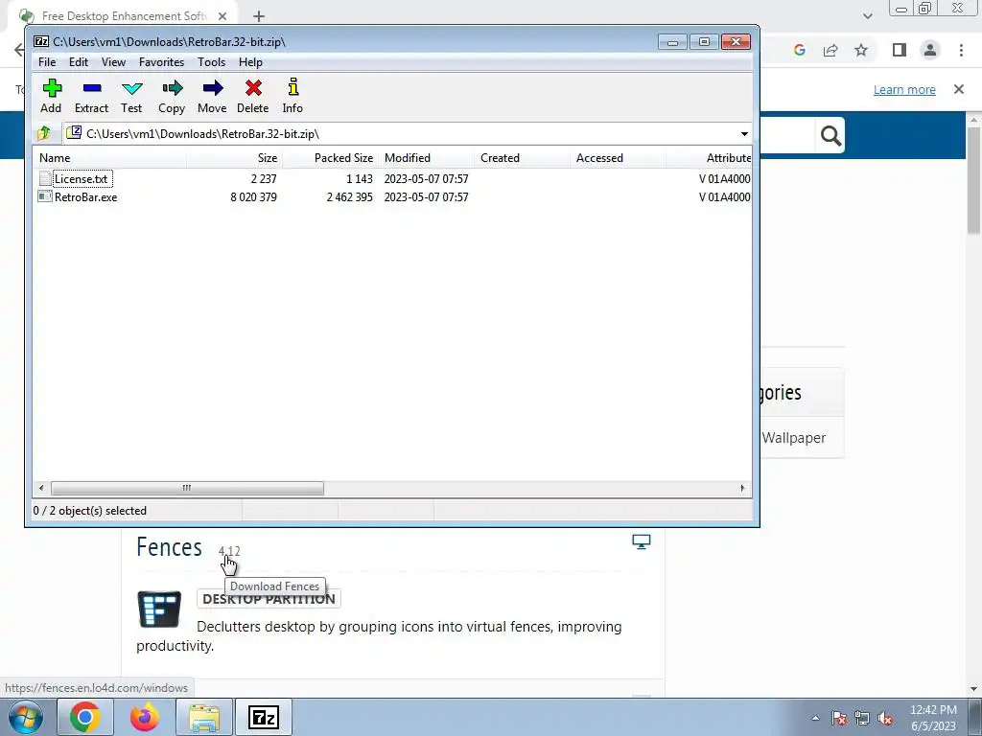Click the Copy toolbar icon
This screenshot has height=736, width=982.
[172, 88]
